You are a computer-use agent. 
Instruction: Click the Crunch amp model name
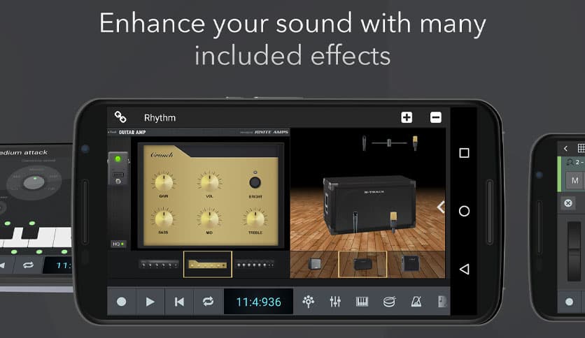coord(162,154)
